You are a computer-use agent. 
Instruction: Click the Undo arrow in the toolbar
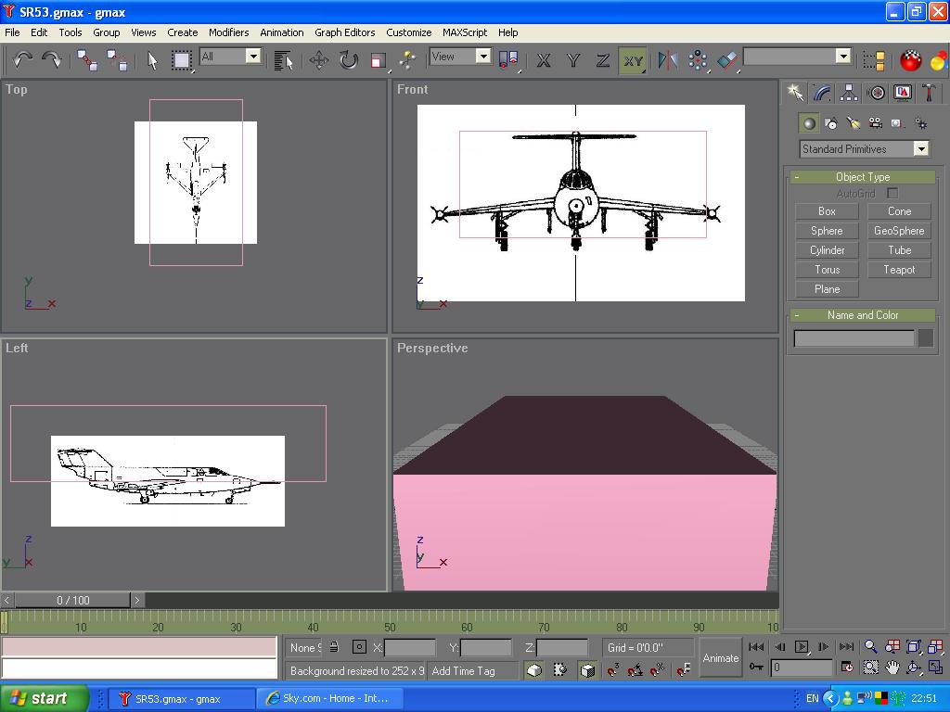pos(22,60)
